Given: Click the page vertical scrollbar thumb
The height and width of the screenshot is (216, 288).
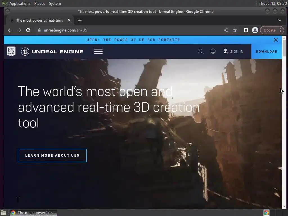Looking at the screenshot, I should coord(284,48).
